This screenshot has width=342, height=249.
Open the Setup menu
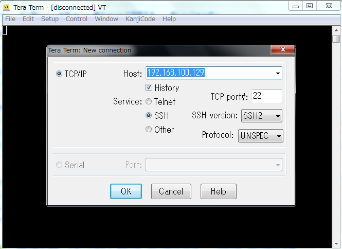[x=50, y=19]
